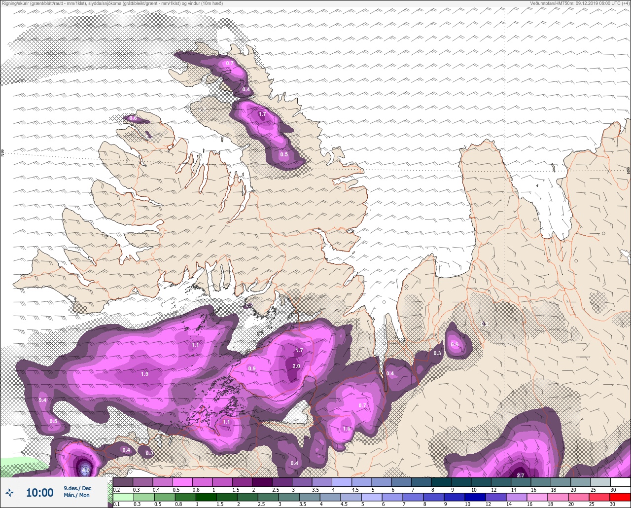Click the 0.9 precipitation value on the map
This screenshot has height=508, width=631.
coord(252,369)
